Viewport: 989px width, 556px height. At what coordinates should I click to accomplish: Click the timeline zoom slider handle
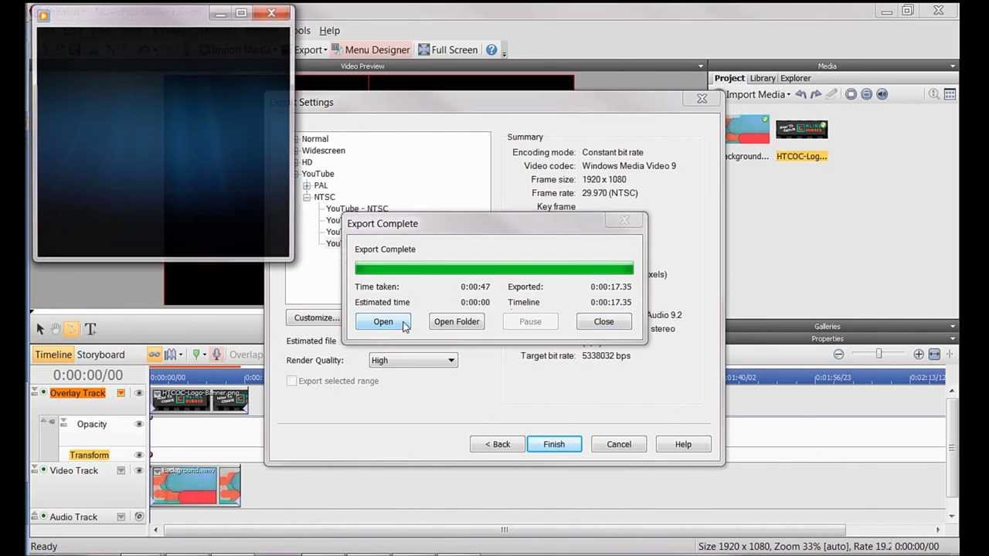click(879, 354)
